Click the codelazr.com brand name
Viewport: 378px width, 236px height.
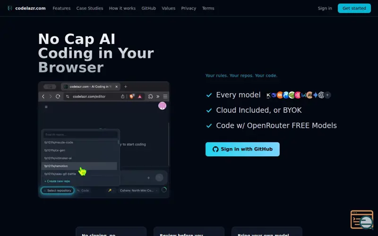pos(30,8)
